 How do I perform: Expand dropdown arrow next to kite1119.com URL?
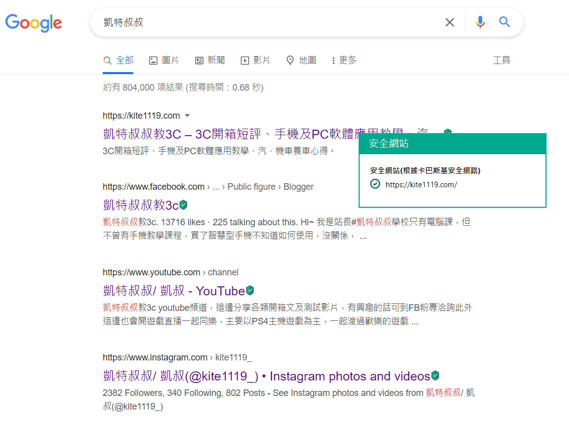pos(187,116)
